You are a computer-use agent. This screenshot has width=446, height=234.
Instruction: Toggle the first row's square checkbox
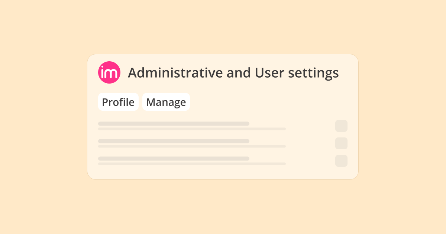click(341, 126)
